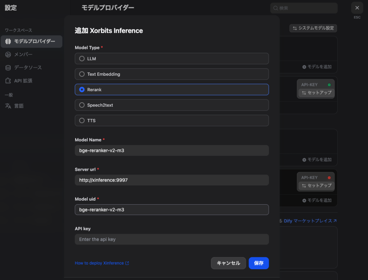
Task: Open システムモデル設定 button
Action: coord(313,28)
